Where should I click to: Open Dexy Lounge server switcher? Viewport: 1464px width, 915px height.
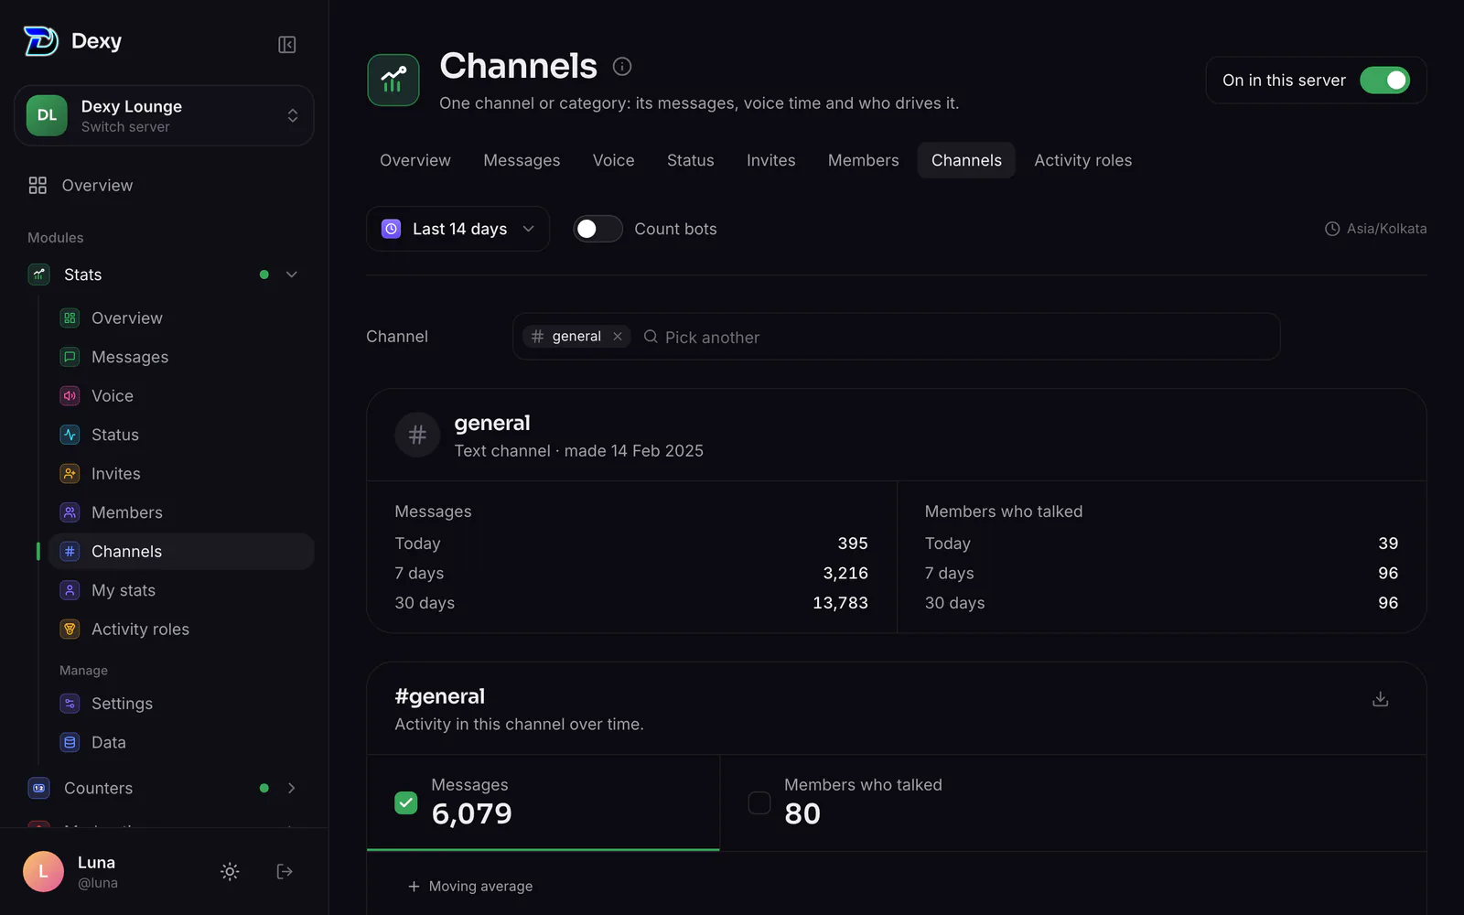click(x=165, y=115)
